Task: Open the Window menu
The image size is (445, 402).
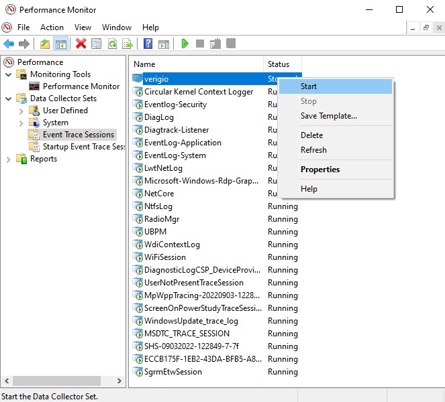Action: click(117, 27)
